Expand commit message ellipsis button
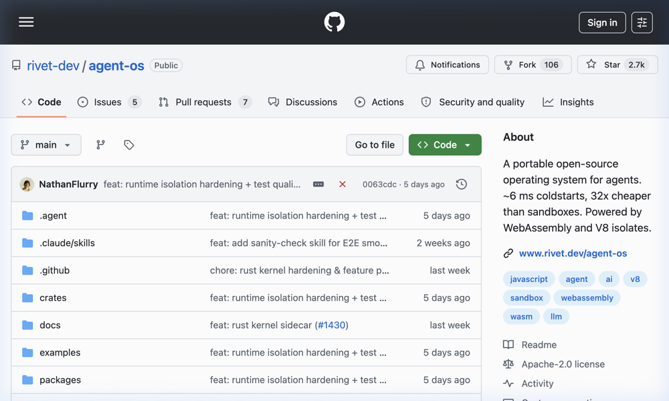The width and height of the screenshot is (669, 401). 318,184
